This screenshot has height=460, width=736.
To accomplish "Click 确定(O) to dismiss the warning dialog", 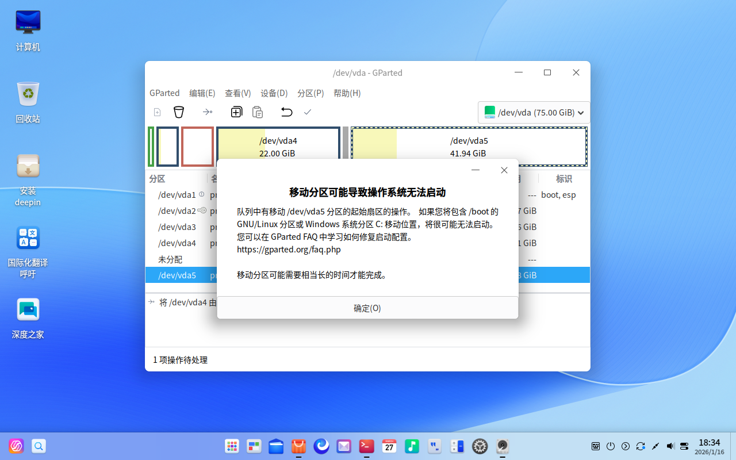I will tap(366, 308).
